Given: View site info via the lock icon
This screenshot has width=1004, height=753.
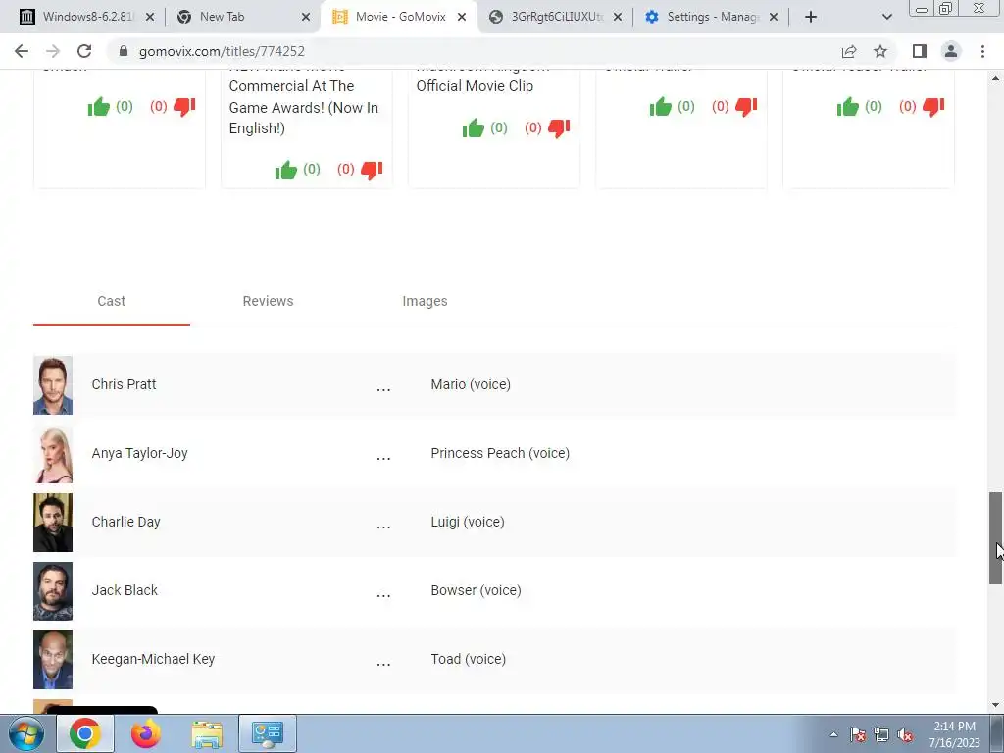Looking at the screenshot, I should tap(125, 51).
